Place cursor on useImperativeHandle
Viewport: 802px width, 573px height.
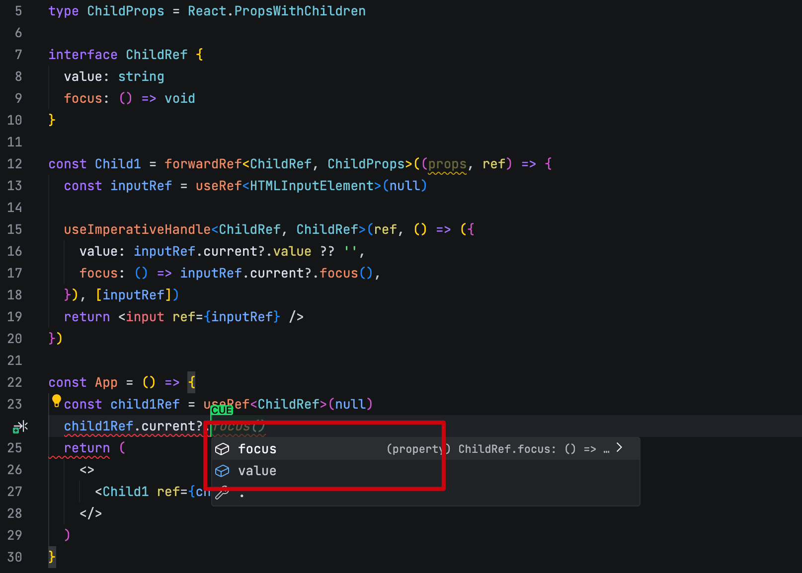(x=137, y=229)
